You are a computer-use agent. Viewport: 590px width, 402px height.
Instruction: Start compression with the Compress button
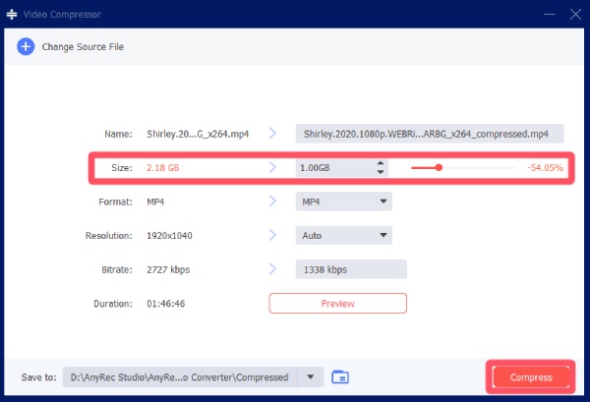point(531,376)
